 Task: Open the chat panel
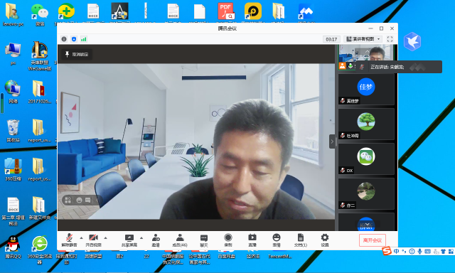(x=204, y=240)
